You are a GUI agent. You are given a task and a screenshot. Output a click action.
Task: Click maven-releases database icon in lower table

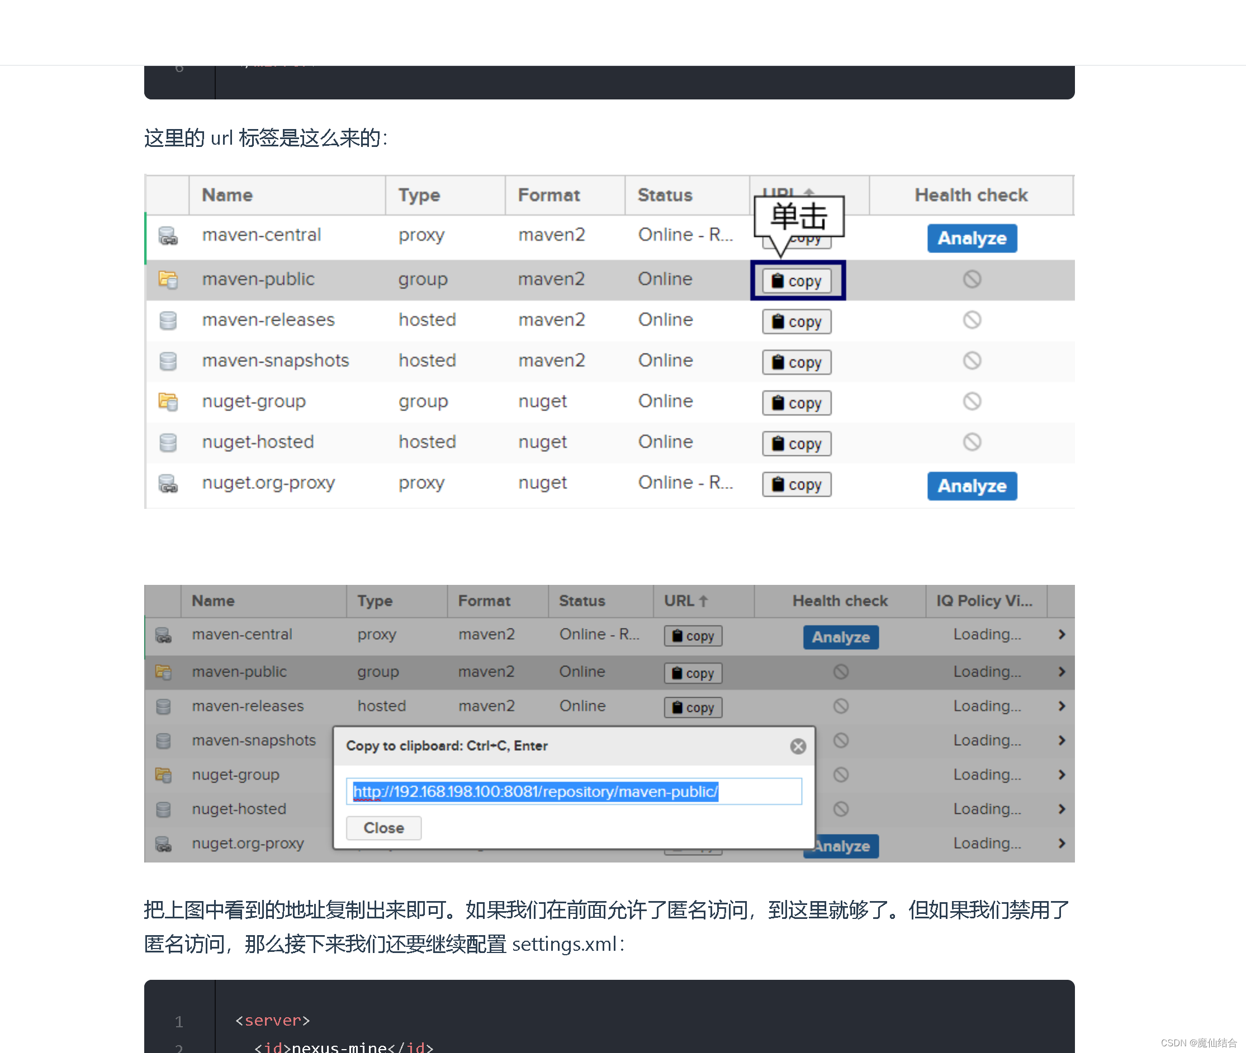point(163,707)
